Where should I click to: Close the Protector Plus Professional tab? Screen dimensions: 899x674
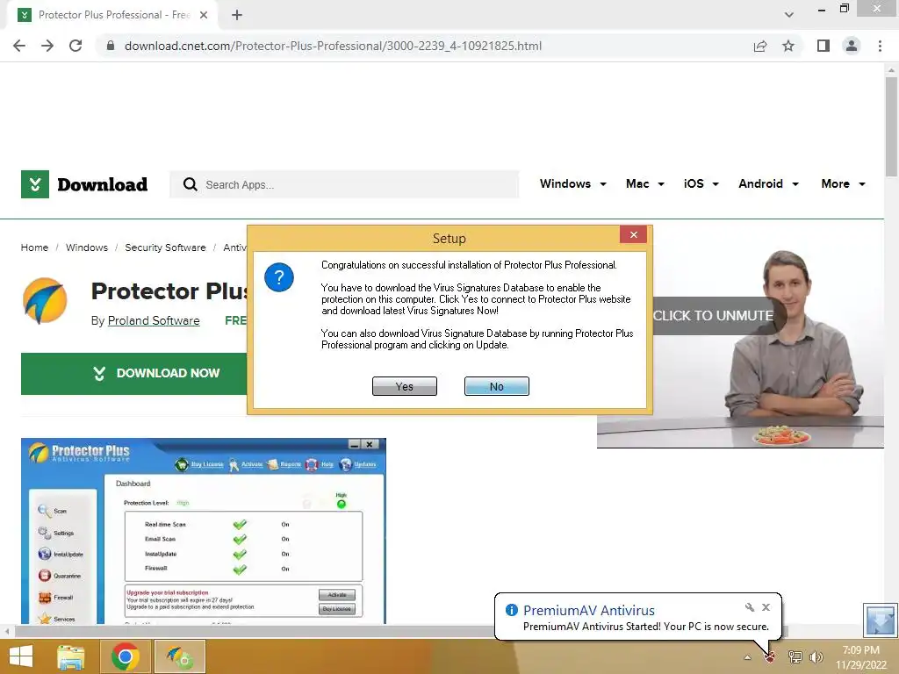point(204,15)
